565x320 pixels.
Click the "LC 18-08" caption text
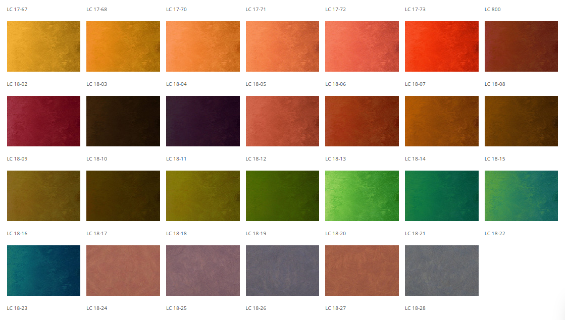tap(495, 84)
